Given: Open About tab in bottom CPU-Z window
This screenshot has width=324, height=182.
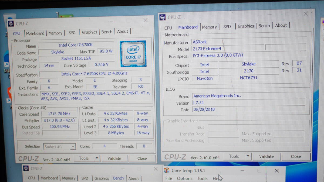Looking at the screenshot, I should (134, 178).
